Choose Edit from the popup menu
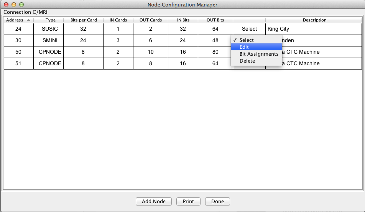 pyautogui.click(x=244, y=47)
